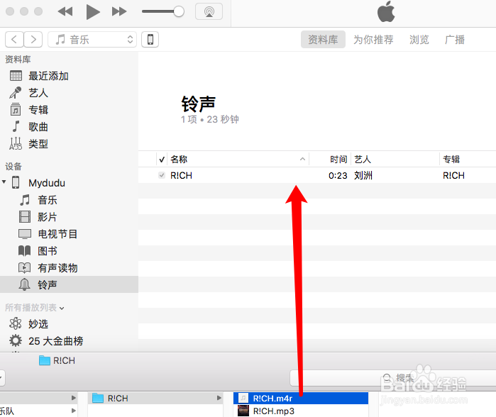Viewport: 496px width, 417px height.
Task: Expand the R!CH folder arrow in Finder
Action: click(219, 398)
